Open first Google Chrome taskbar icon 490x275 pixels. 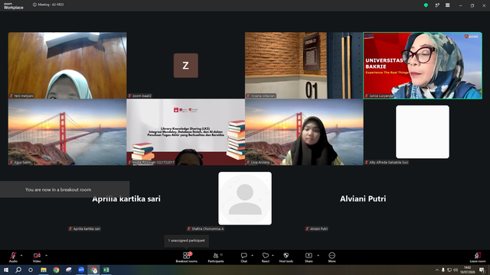[x=56, y=270]
